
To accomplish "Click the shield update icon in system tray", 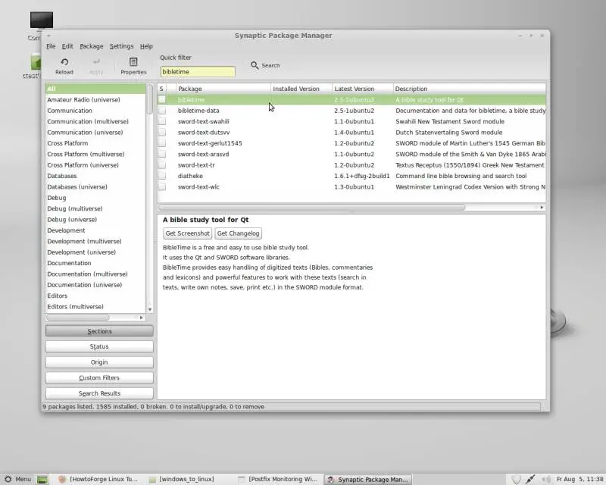I will tap(516, 480).
